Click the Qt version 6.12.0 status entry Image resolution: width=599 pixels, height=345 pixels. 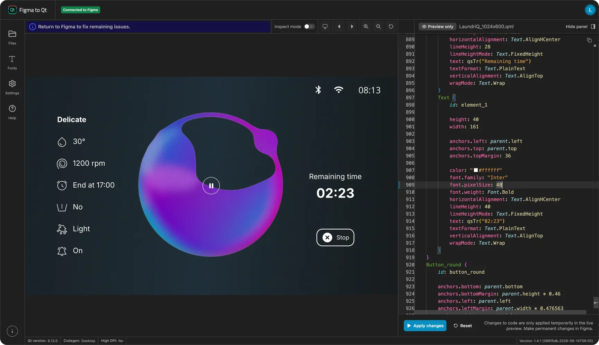click(x=43, y=341)
